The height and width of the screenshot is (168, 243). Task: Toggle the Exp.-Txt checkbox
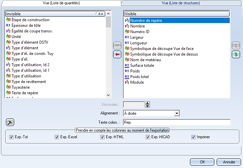pyautogui.click(x=11, y=137)
